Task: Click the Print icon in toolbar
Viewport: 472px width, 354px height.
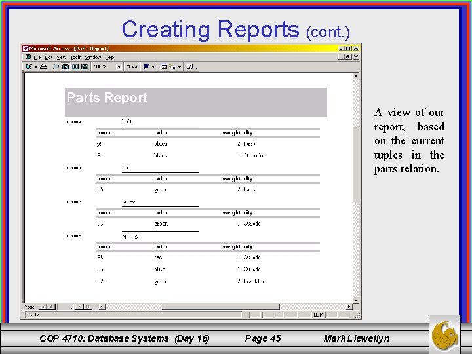Action: coord(44,66)
